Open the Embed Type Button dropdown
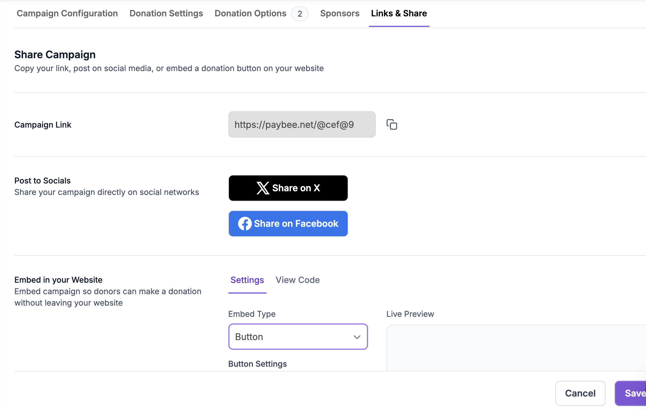Screen dimensions: 646x410 coord(298,337)
